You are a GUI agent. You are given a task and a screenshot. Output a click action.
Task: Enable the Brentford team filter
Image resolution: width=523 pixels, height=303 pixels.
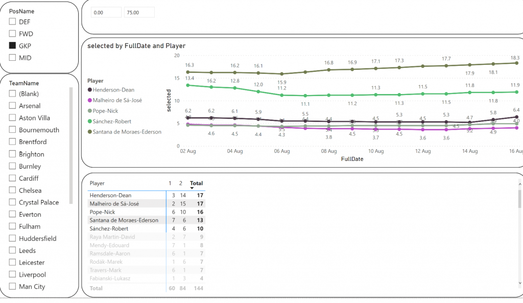(12, 142)
